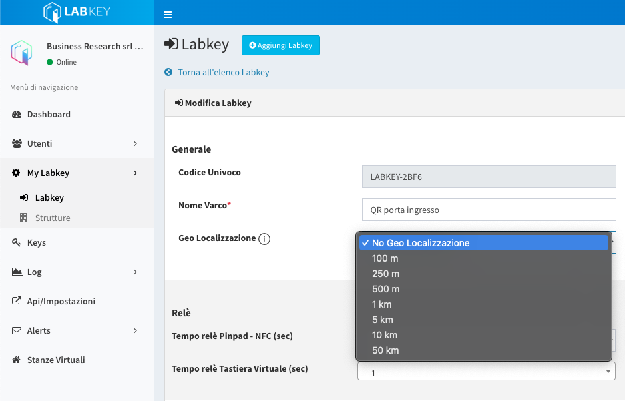Click the Log chart icon

17,272
